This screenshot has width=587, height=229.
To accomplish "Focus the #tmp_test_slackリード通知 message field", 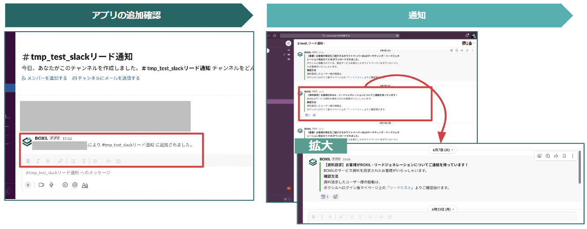I will click(x=137, y=173).
